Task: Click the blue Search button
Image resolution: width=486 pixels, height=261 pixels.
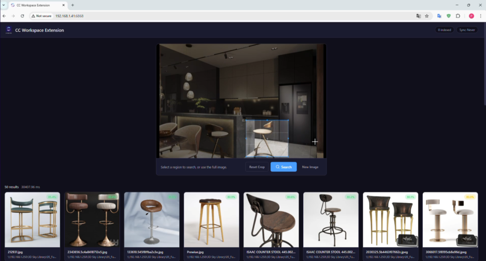Action: 283,167
